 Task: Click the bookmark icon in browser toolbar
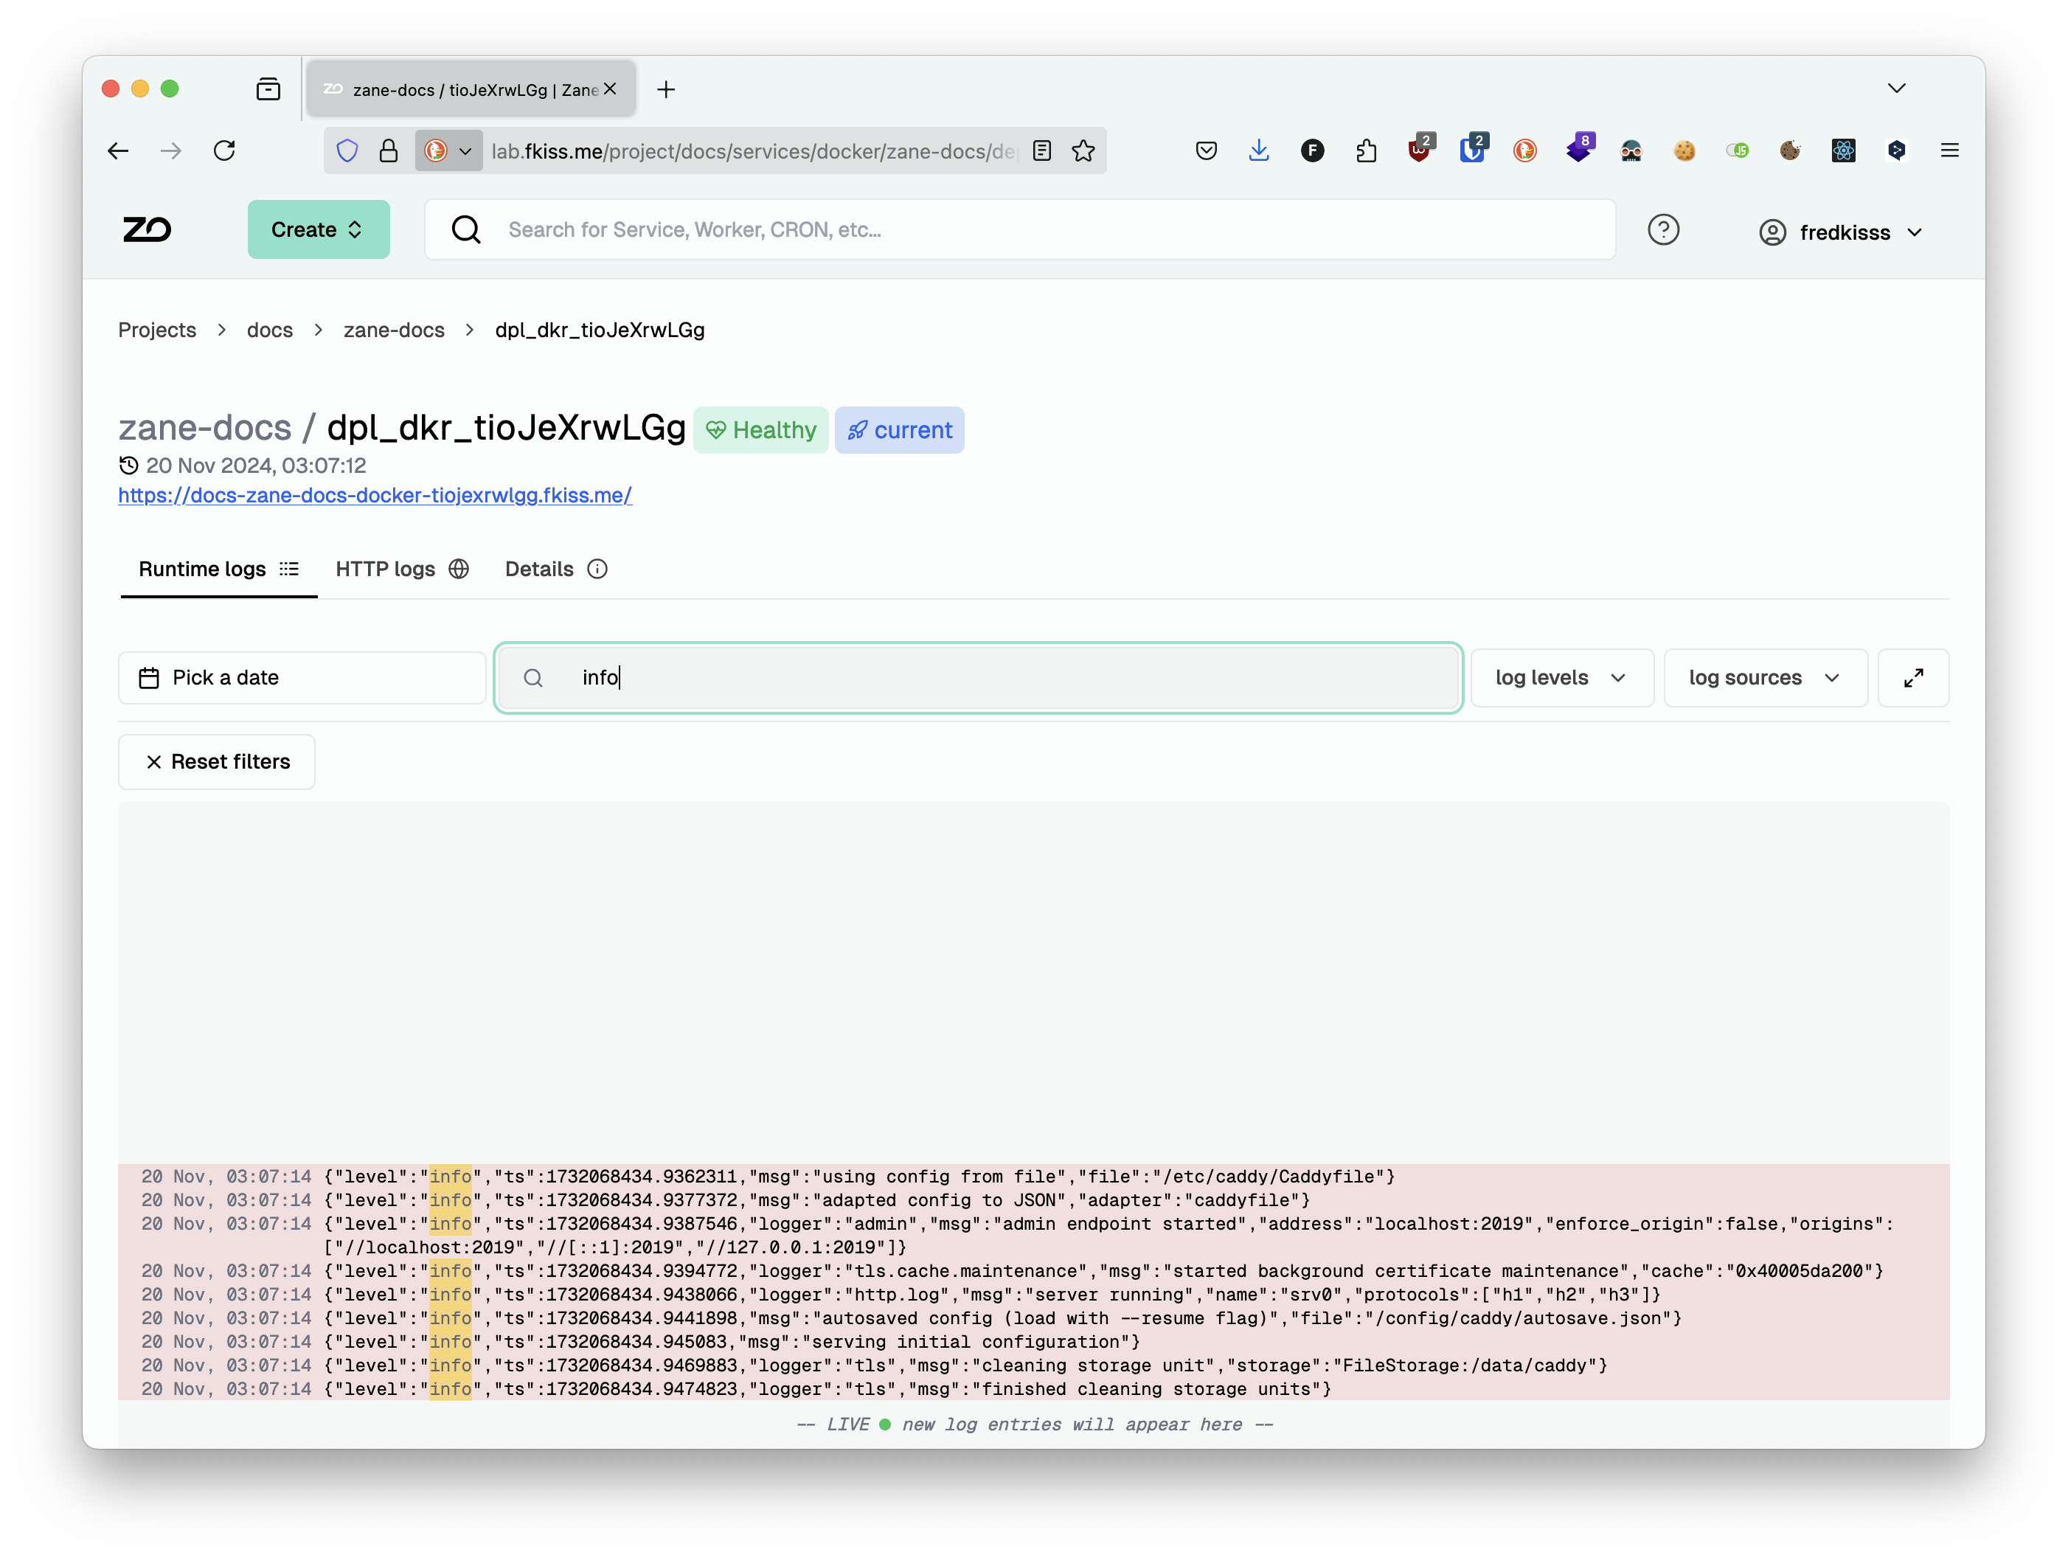pyautogui.click(x=1085, y=150)
